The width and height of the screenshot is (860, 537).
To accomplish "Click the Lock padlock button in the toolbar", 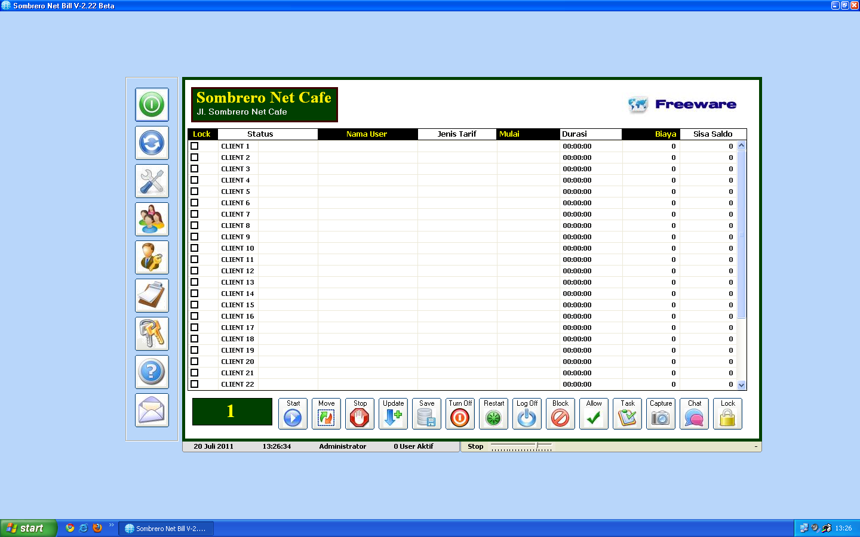I will [x=727, y=413].
